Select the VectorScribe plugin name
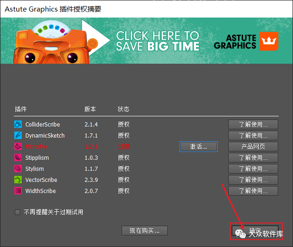 pyautogui.click(x=41, y=180)
